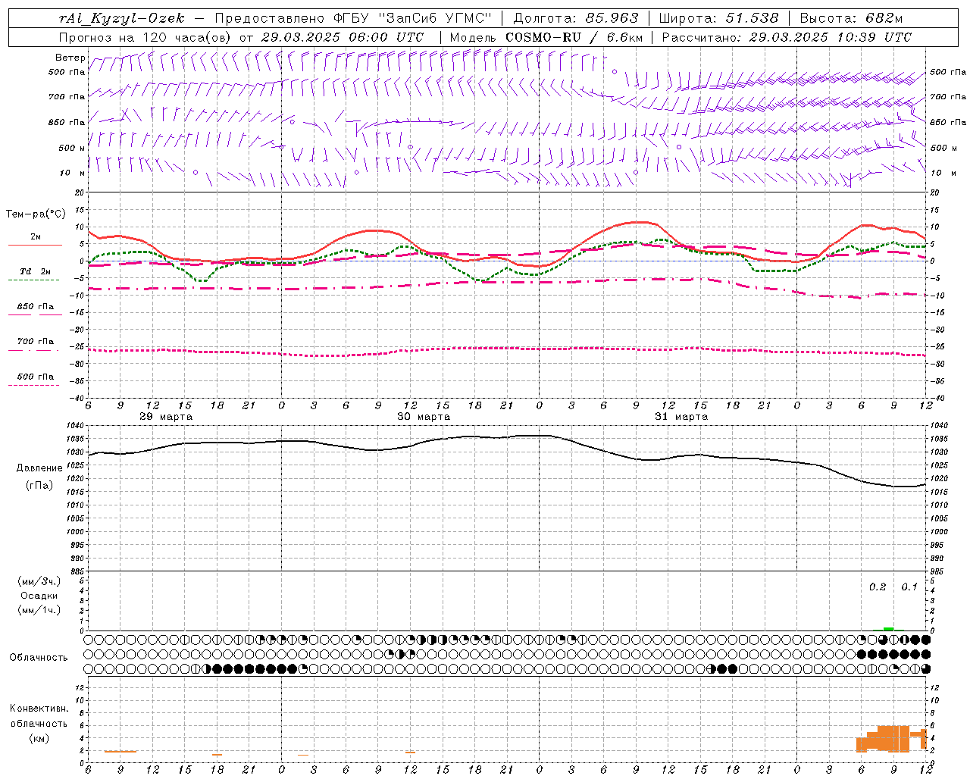Viewport: 970px width, 776px height.
Task: Click the Тем-ра(°C) panel label
Action: 36,214
